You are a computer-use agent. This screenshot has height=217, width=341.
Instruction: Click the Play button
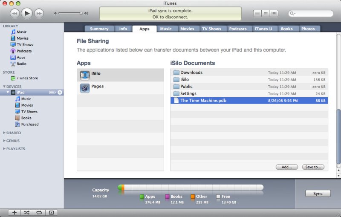(x=27, y=13)
